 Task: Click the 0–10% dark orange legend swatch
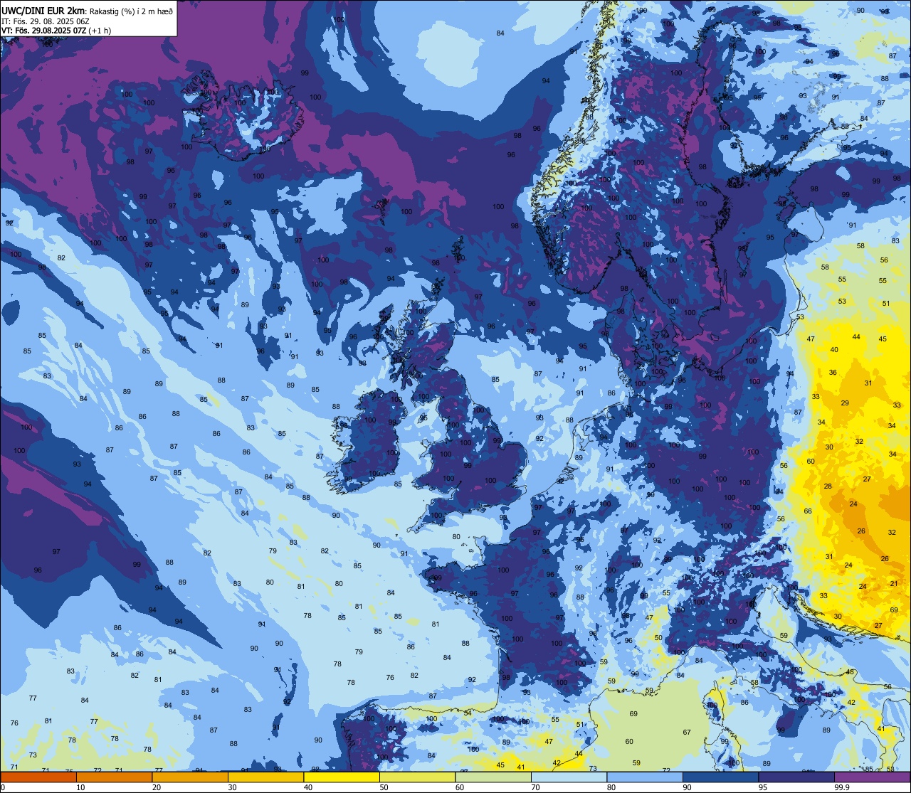tap(38, 777)
